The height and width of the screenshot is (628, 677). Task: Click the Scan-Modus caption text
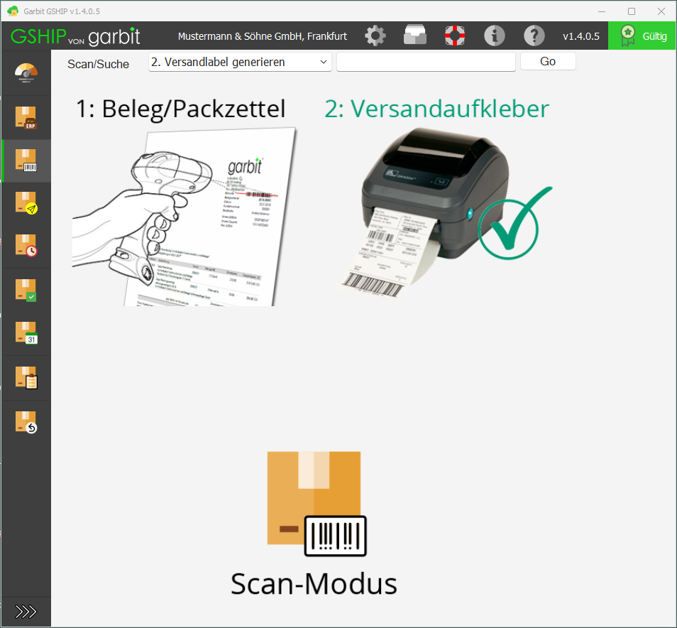pos(314,583)
